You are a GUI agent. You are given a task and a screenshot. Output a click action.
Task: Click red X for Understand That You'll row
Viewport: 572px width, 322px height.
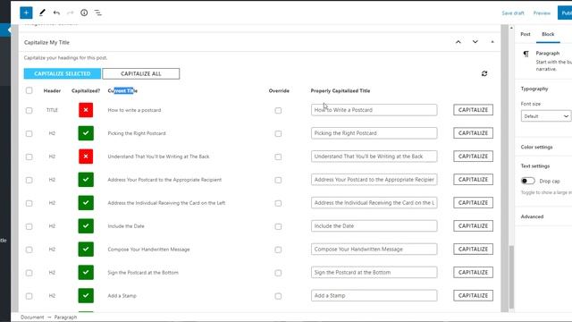86,157
